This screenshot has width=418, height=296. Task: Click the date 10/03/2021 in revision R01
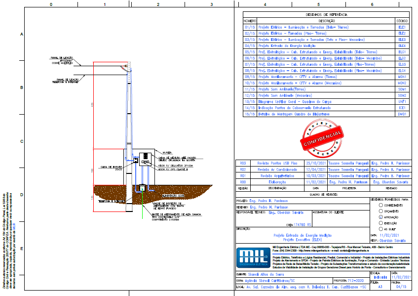click(x=316, y=176)
